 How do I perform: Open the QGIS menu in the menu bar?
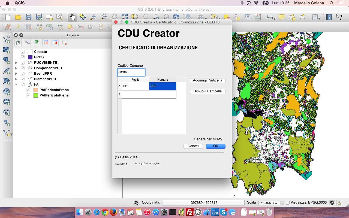pyautogui.click(x=20, y=3)
